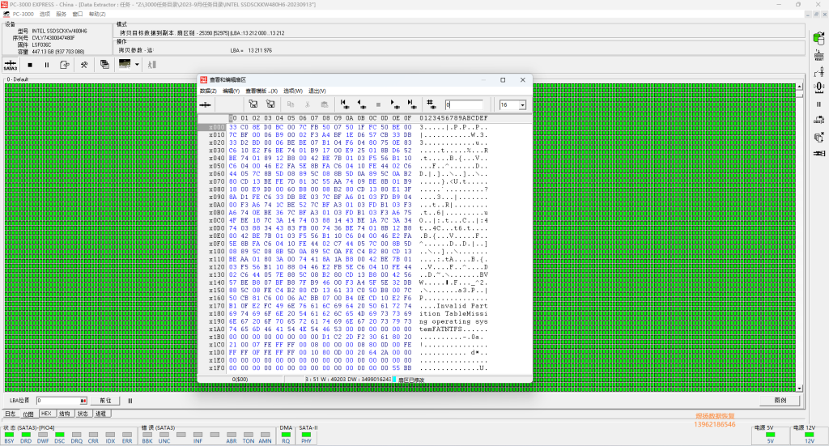Screen dimensions: 829x446
Task: Open the 窗口 menu in main menu bar
Action: click(78, 15)
